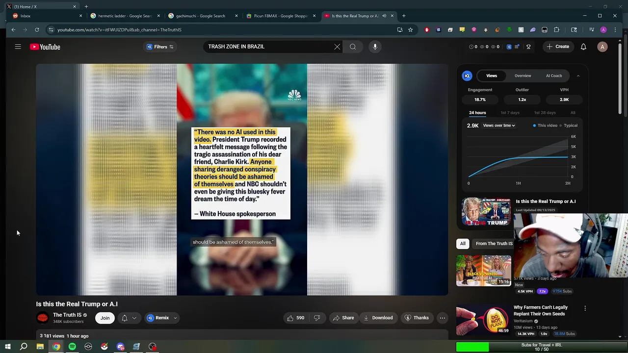Switch to vidIQ Views tab
The width and height of the screenshot is (628, 353).
[x=492, y=76]
